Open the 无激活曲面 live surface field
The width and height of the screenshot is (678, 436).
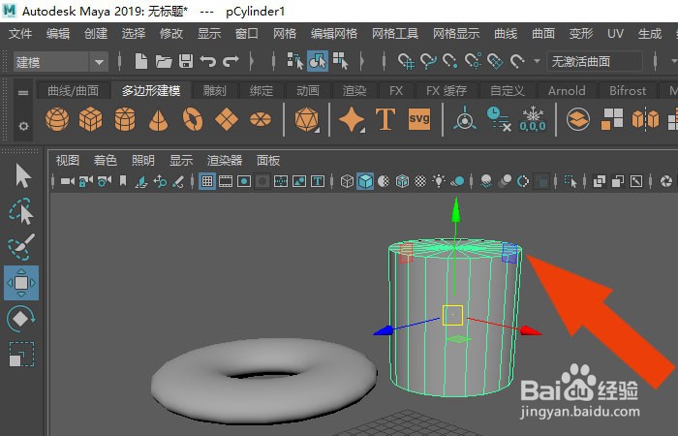pos(595,61)
